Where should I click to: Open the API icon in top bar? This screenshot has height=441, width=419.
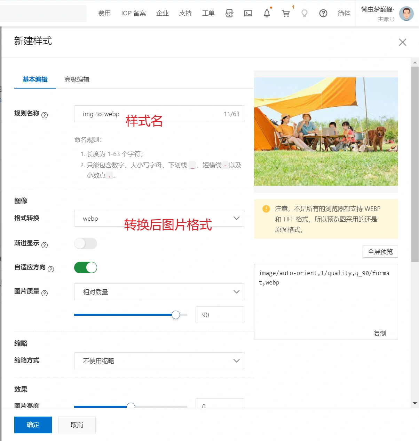click(x=229, y=13)
